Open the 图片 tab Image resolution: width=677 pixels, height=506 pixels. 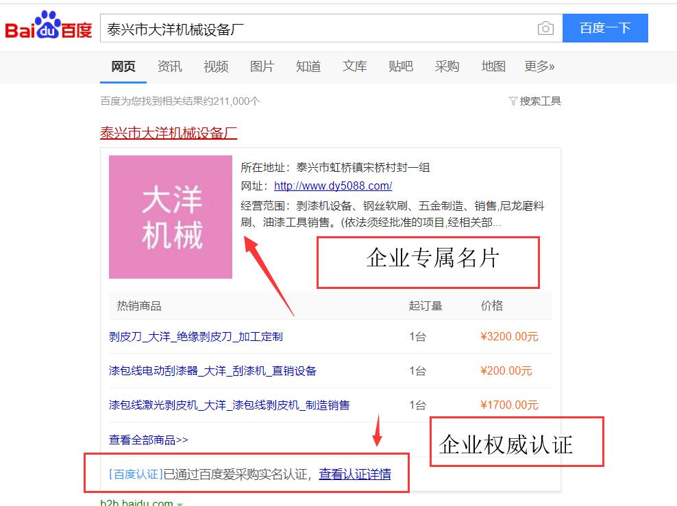click(262, 66)
